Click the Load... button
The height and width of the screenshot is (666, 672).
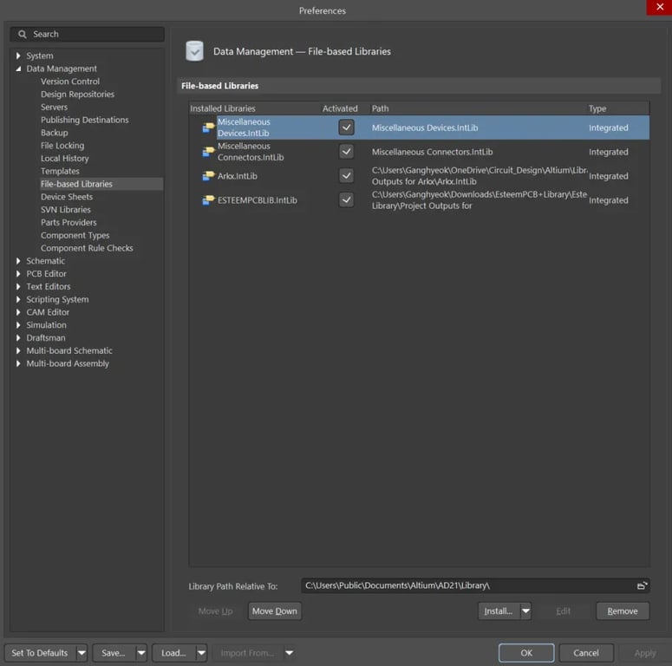(174, 653)
